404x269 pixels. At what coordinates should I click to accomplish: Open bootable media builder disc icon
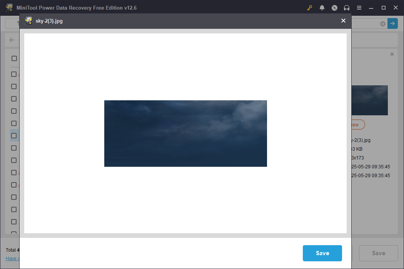(334, 7)
